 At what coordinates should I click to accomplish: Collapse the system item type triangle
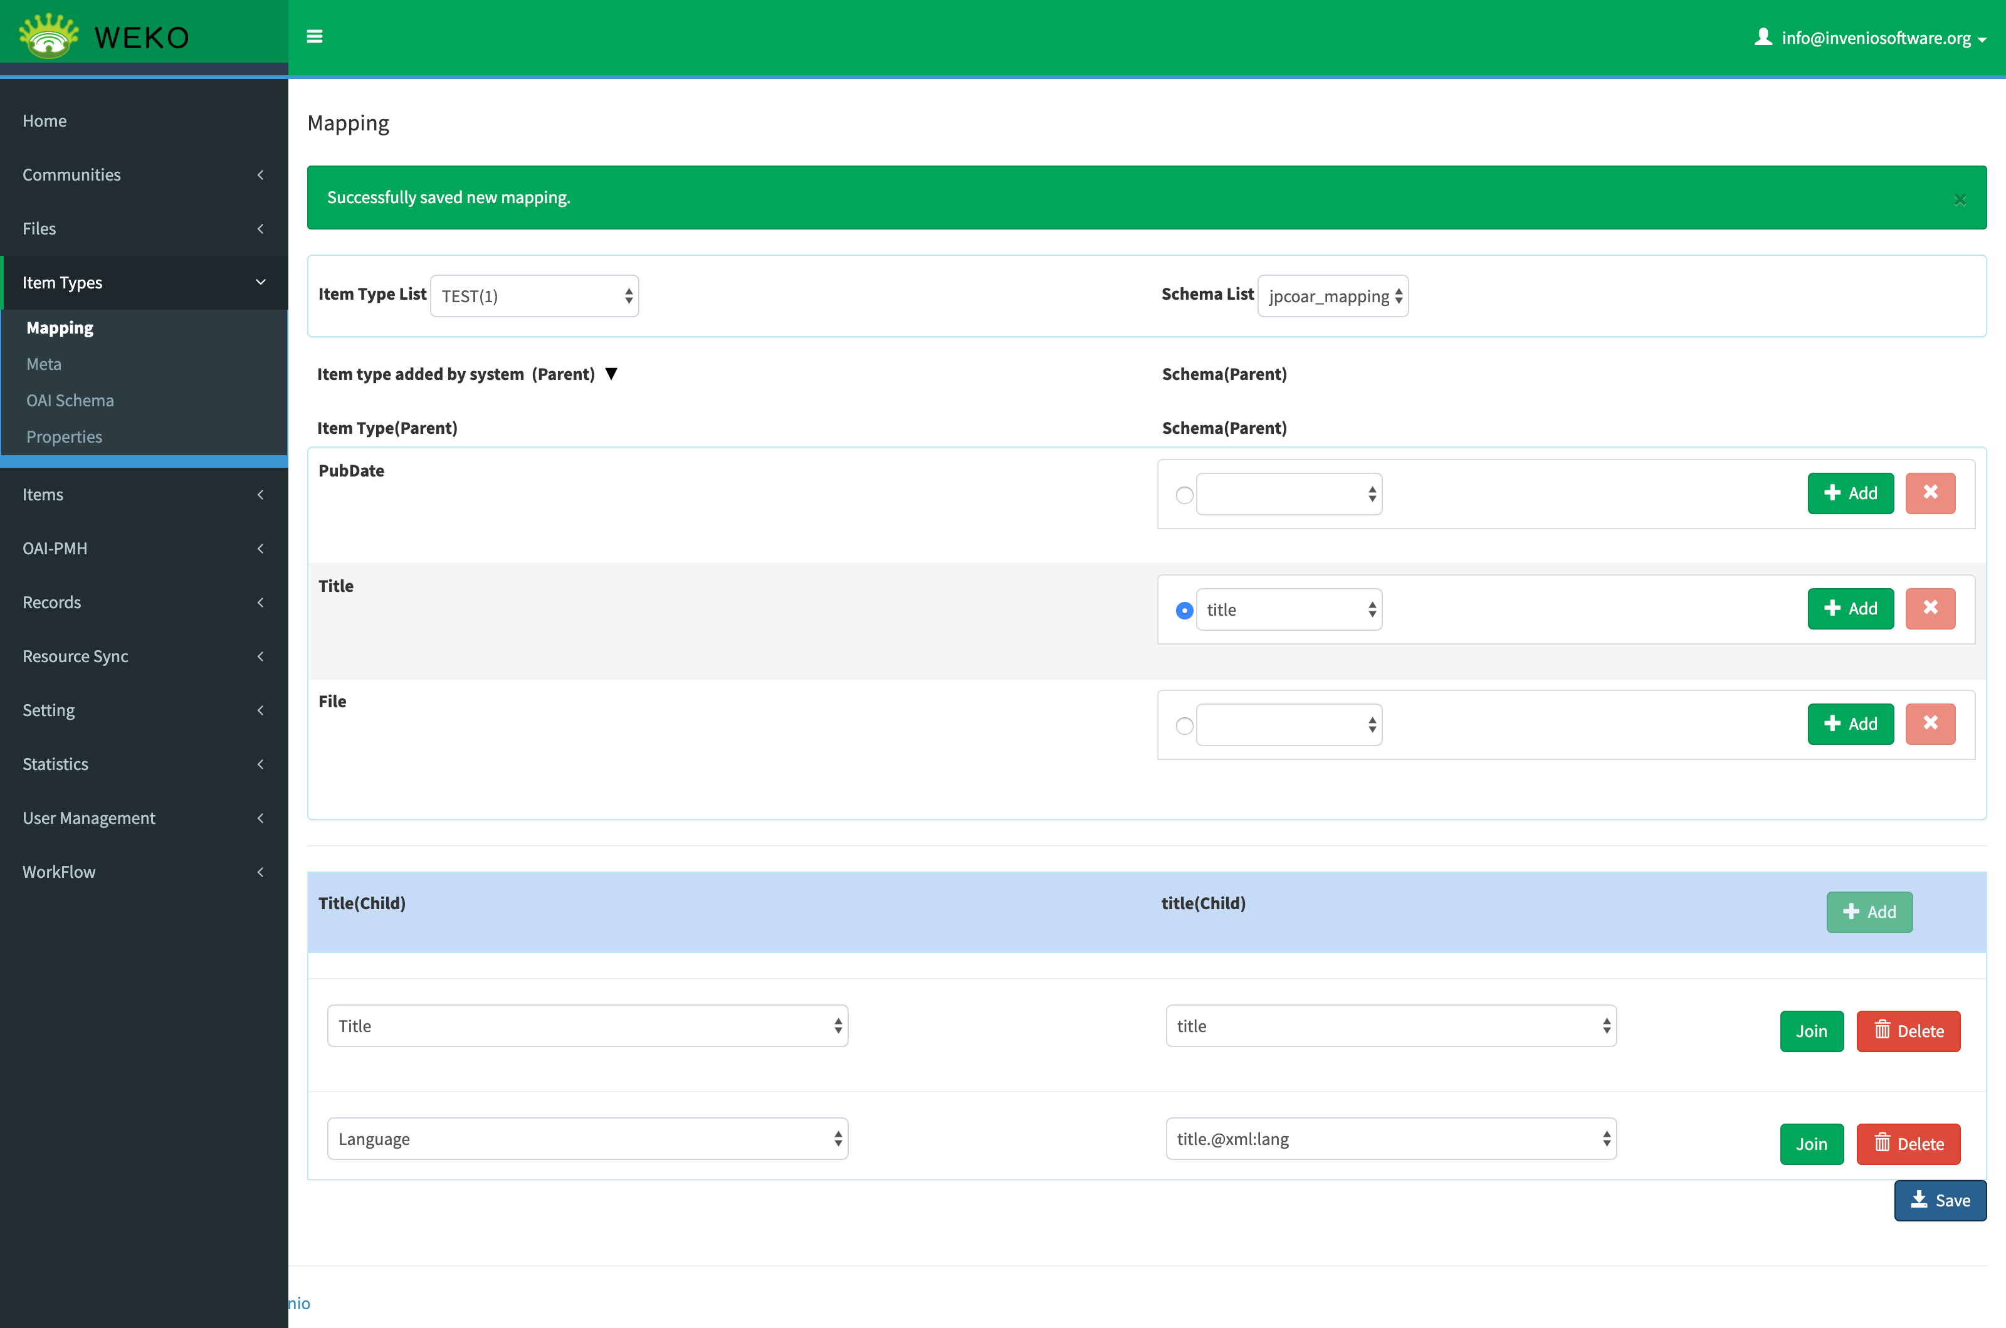[x=611, y=374]
